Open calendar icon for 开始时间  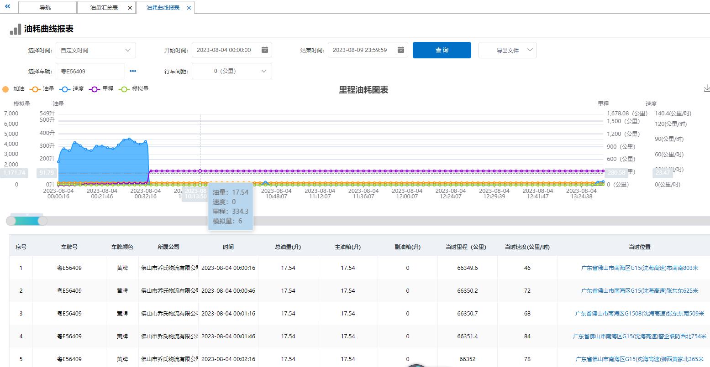pos(264,50)
